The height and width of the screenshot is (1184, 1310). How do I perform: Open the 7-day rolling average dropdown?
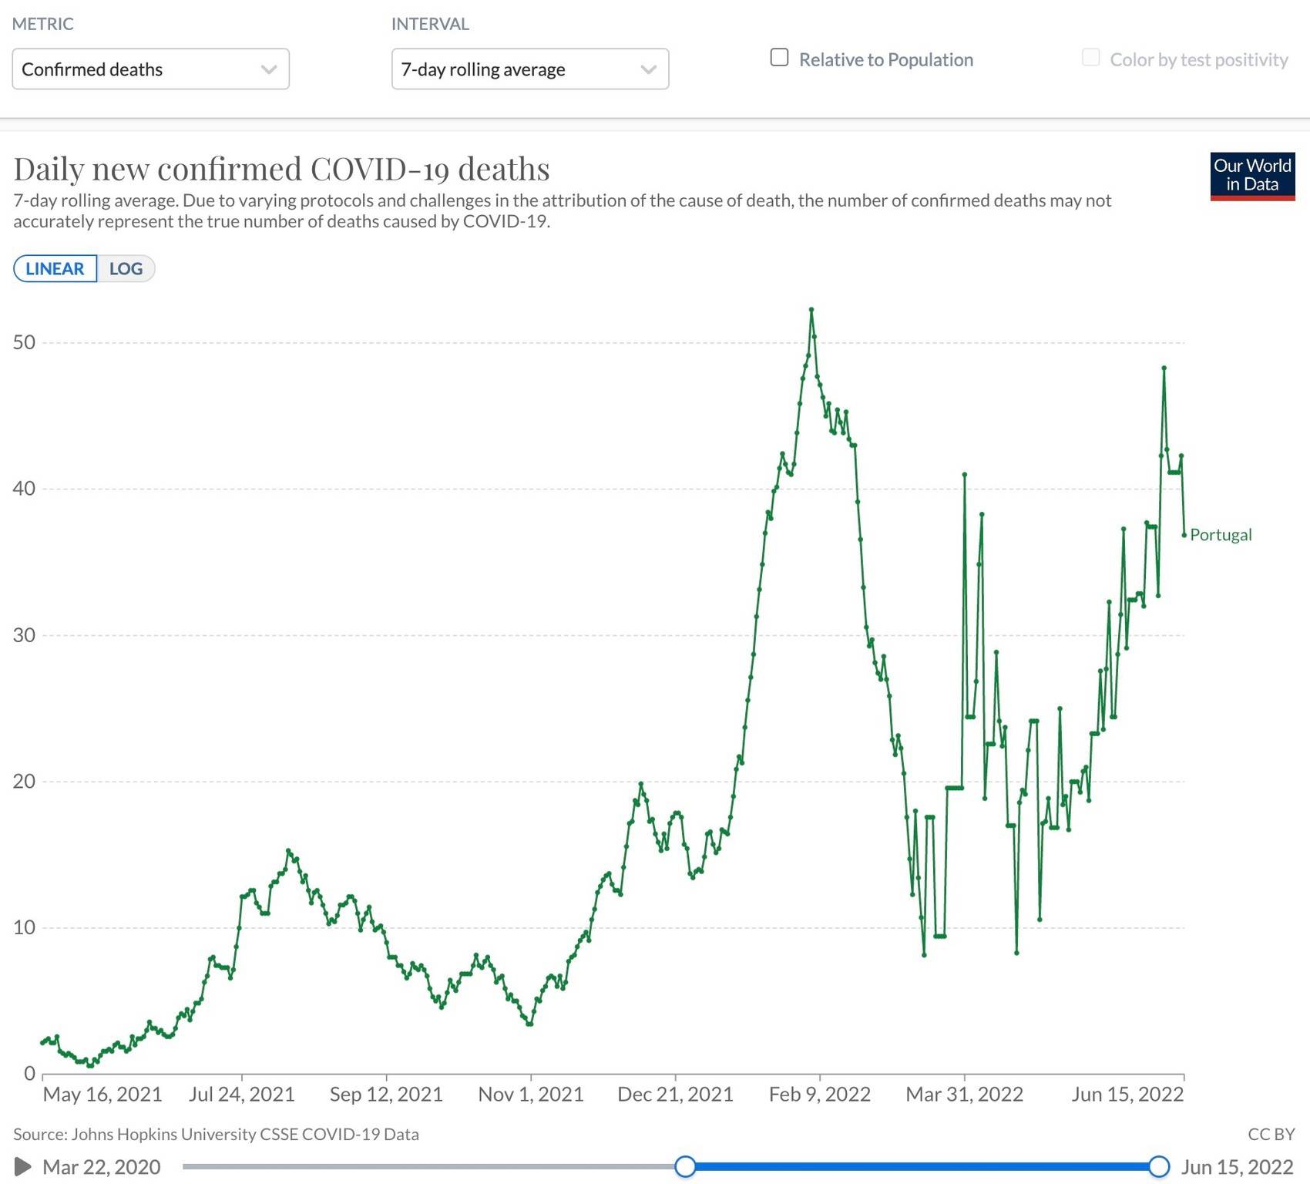529,69
